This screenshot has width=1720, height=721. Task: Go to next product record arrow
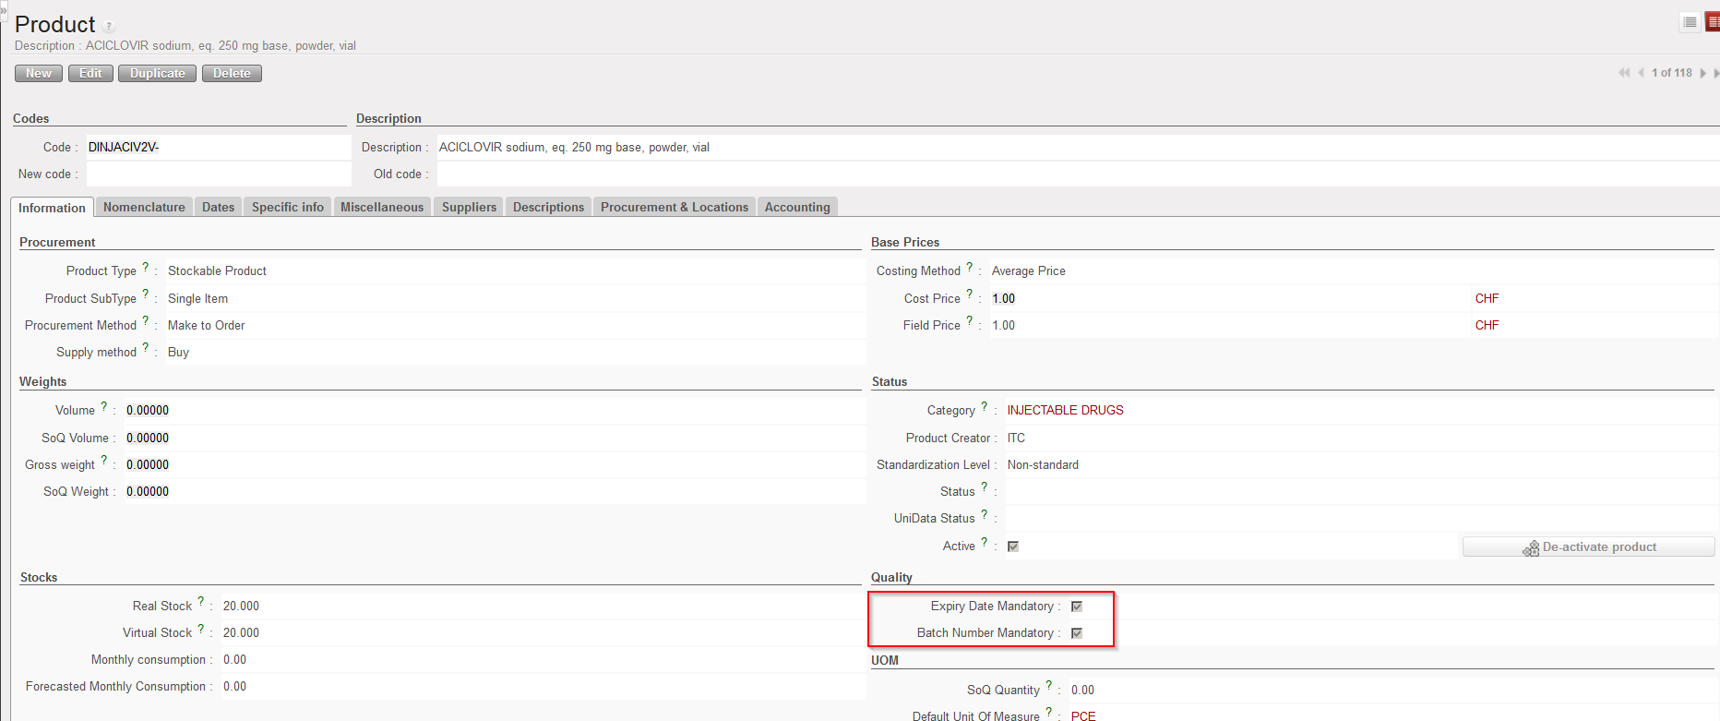(1702, 73)
